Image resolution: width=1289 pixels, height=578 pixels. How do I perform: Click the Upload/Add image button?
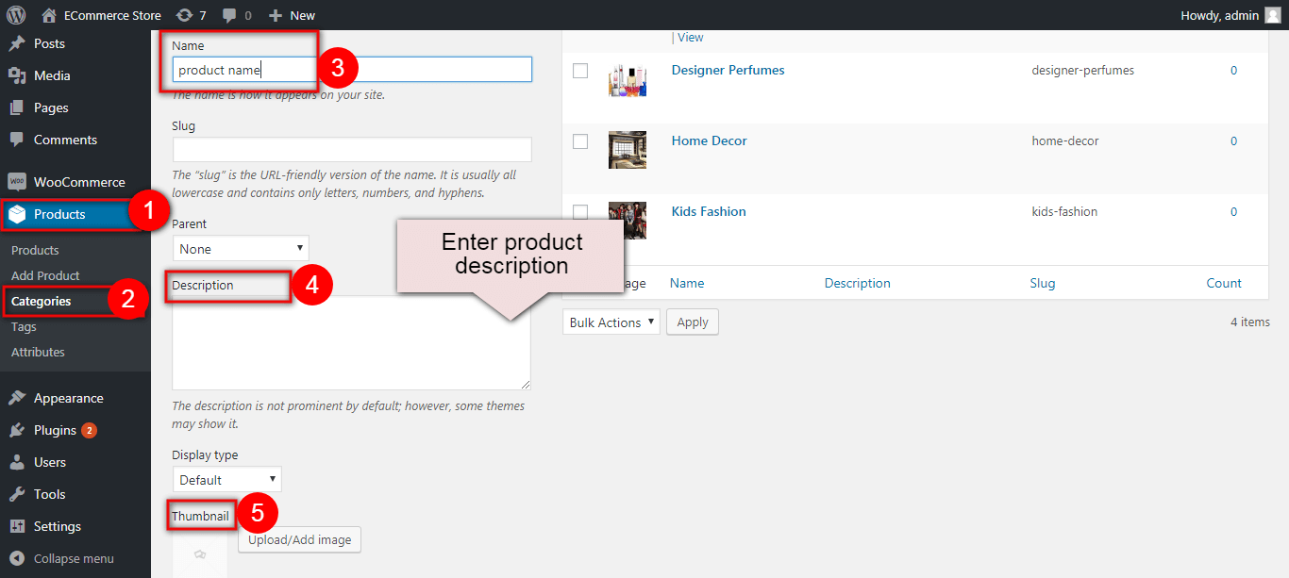[x=299, y=540]
